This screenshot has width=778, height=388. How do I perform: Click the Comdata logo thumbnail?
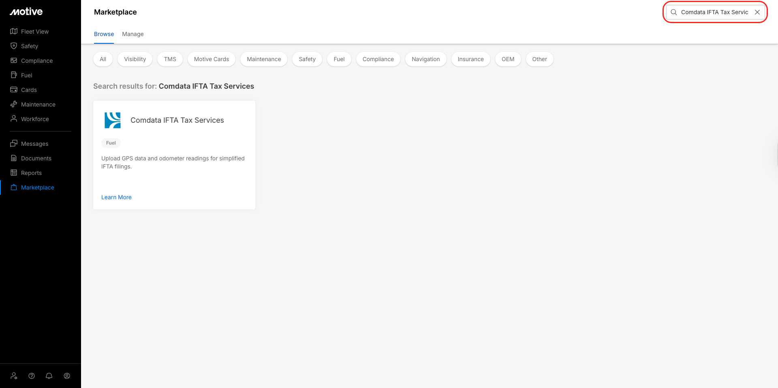(x=113, y=120)
